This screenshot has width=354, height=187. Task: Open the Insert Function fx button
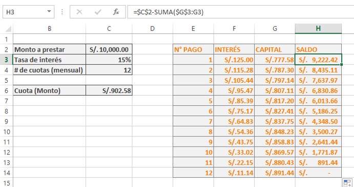[x=116, y=12]
